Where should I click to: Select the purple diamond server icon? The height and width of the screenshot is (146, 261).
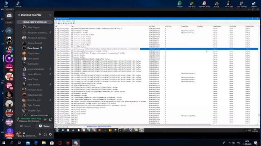coord(9,58)
